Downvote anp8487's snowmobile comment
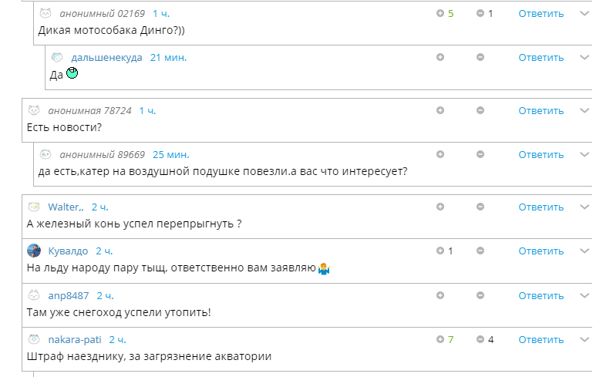Viewport: 613px width, 377px height. (480, 295)
